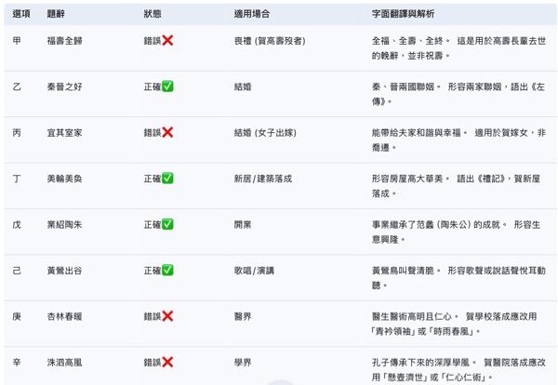The image size is (558, 385).
Task: Click the 題辭 column header
Action: pos(56,14)
